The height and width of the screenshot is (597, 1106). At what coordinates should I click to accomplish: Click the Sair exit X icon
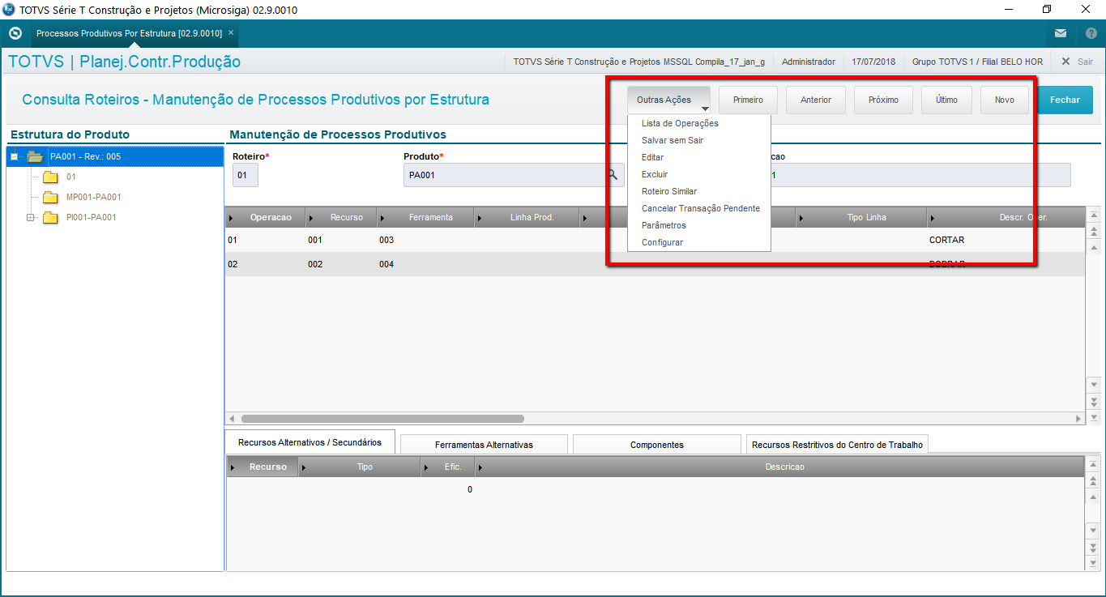pos(1065,62)
